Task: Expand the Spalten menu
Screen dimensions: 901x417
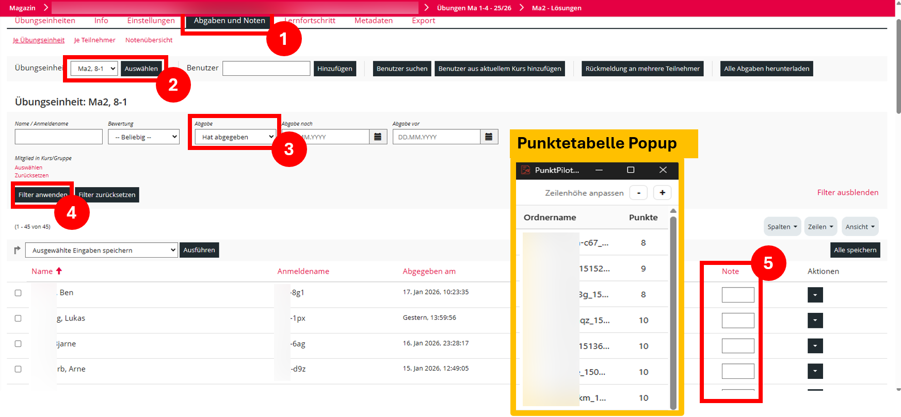Action: pos(782,227)
